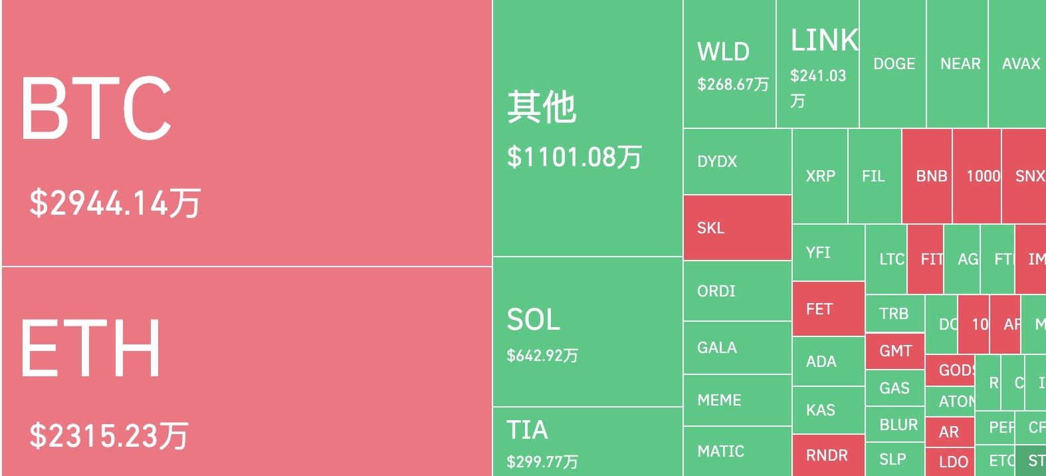Click the DYDX block
The height and width of the screenshot is (476, 1046).
(738, 162)
